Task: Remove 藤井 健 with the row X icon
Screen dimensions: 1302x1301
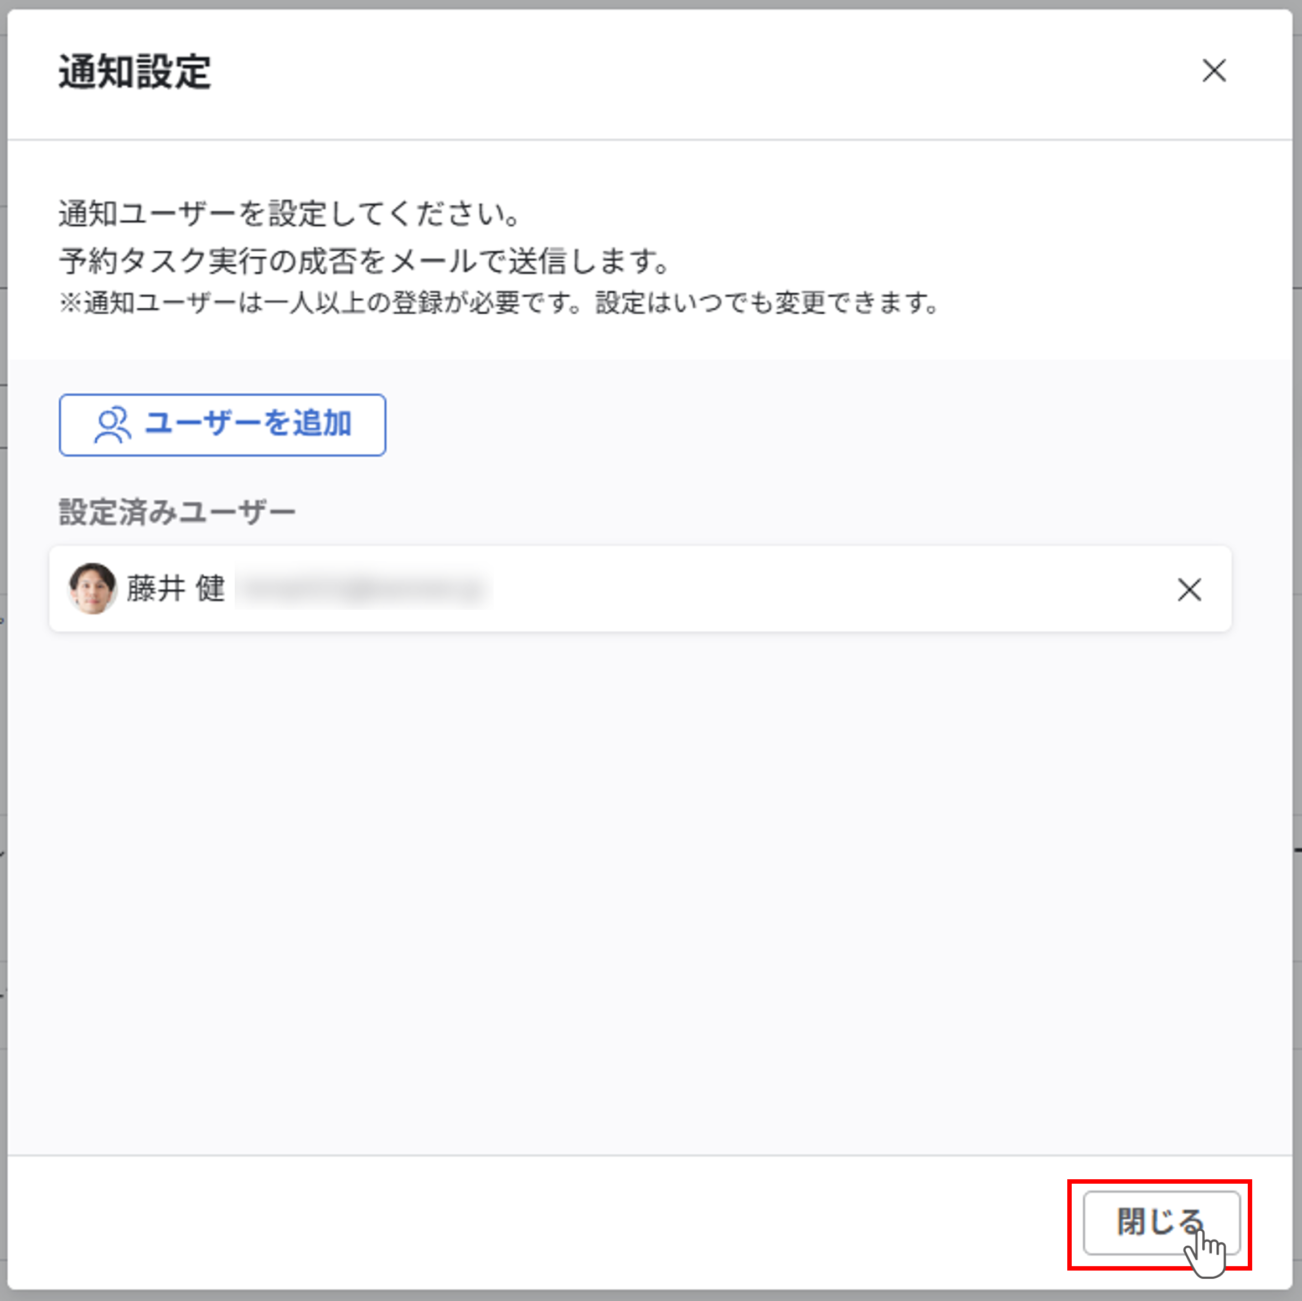Action: pos(1189,589)
